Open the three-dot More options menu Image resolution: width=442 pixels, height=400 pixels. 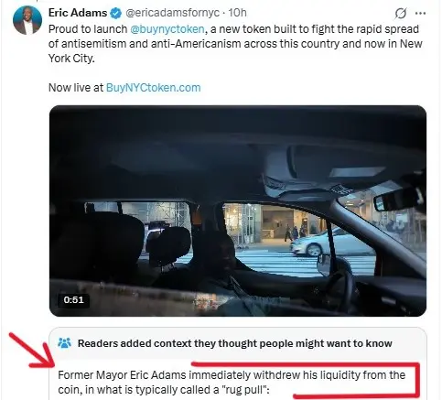coord(421,13)
